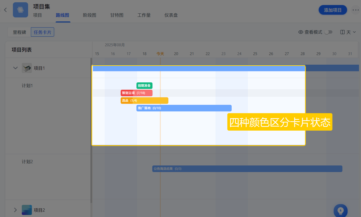Click the 今天 timeline marker

point(160,54)
